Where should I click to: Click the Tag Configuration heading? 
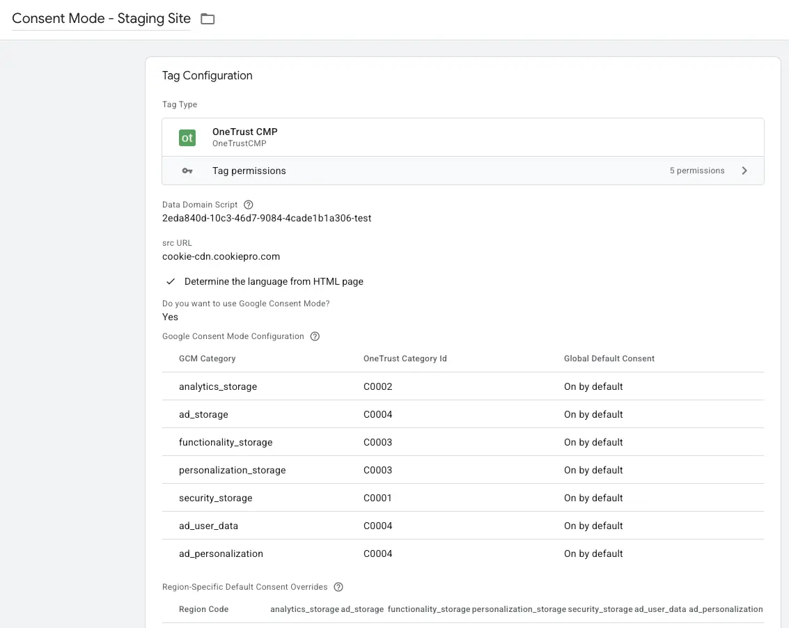click(208, 76)
